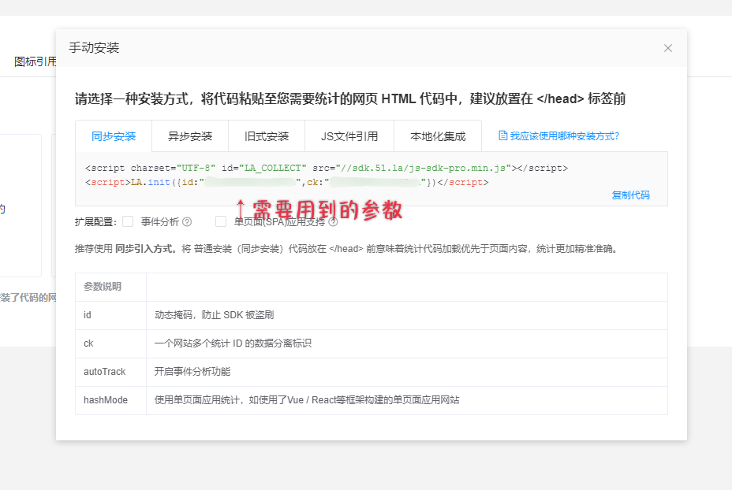Click the 参数说明 table header
Image resolution: width=732 pixels, height=490 pixels.
[x=103, y=287]
